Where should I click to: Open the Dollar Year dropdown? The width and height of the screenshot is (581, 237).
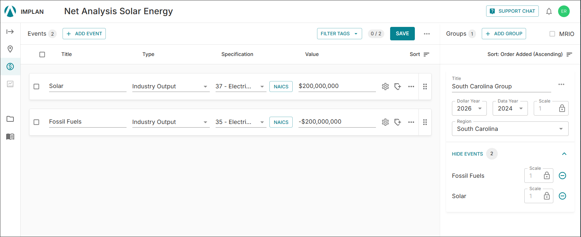click(x=469, y=108)
